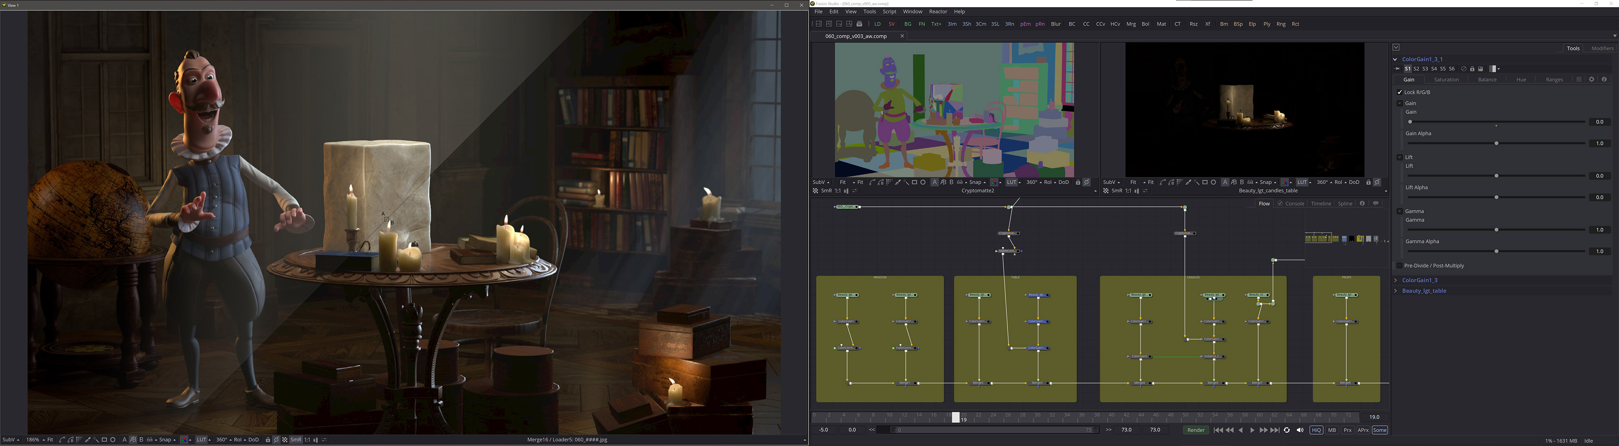Add a Txt+ text tool
This screenshot has height=446, width=1619.
[936, 24]
